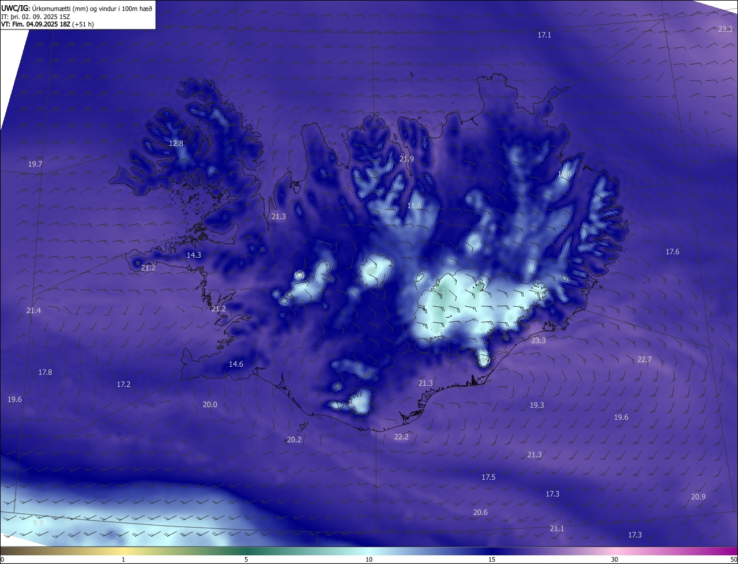Click the wind speed label 20.6
The height and width of the screenshot is (564, 738).
coord(480,512)
